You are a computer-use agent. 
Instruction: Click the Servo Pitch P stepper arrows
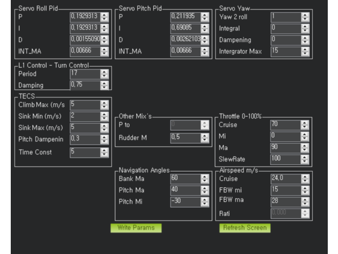coord(205,16)
